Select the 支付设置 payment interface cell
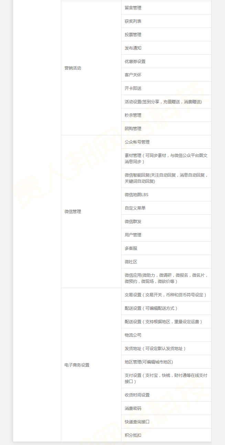 pyautogui.click(x=166, y=378)
